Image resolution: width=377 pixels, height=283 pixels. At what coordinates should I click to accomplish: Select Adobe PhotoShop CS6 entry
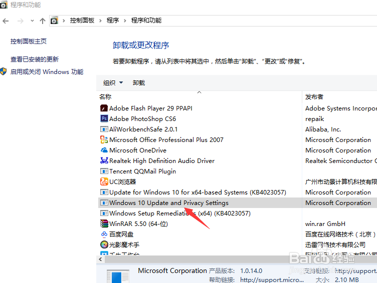point(142,118)
